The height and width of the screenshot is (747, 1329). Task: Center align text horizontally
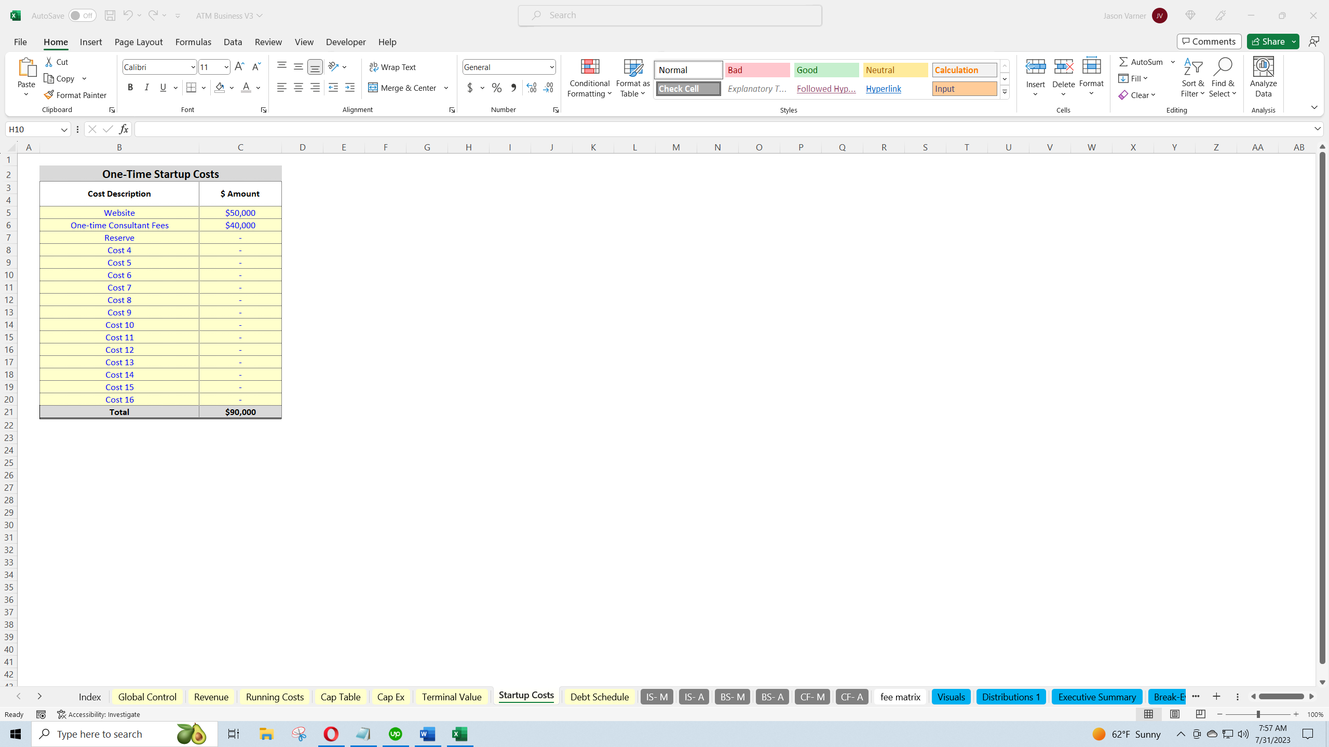299,88
